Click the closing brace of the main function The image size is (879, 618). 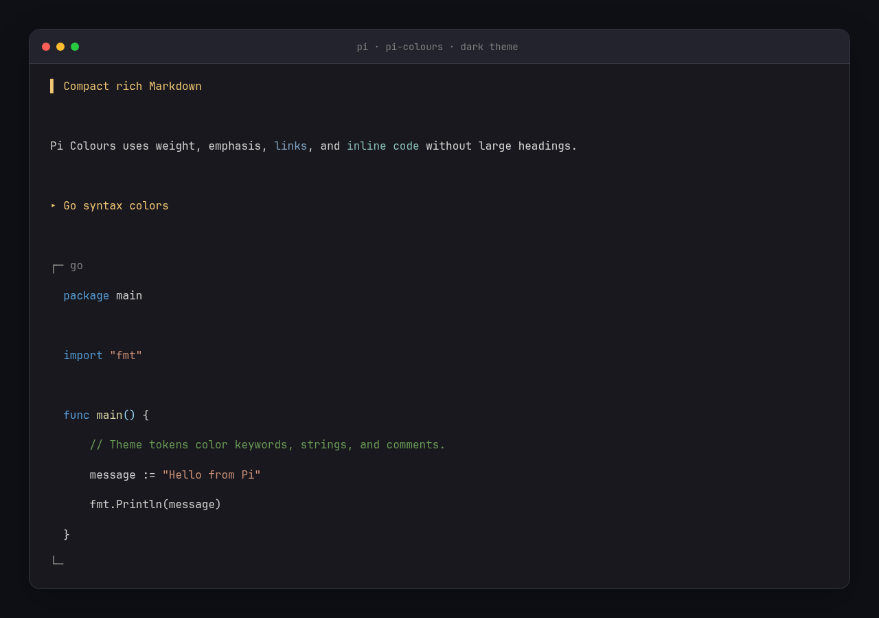(x=67, y=534)
